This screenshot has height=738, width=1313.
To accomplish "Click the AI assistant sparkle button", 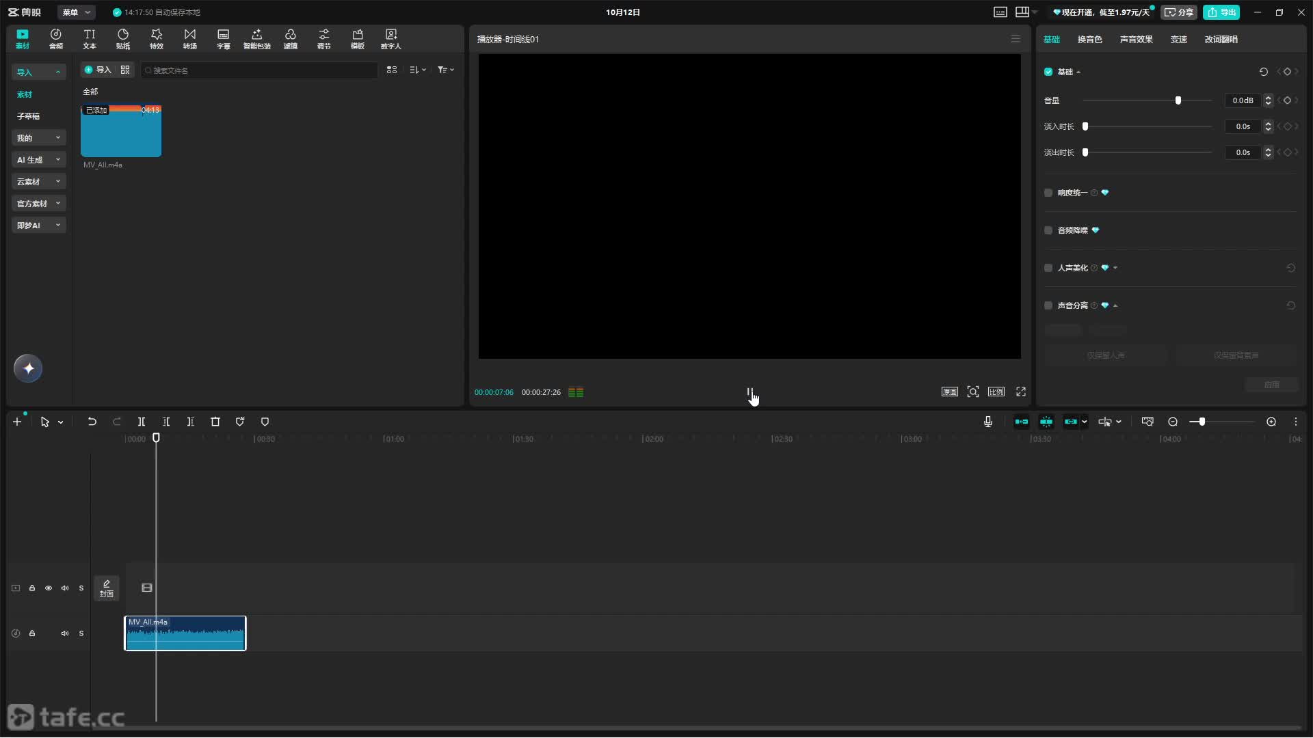I will pyautogui.click(x=28, y=368).
